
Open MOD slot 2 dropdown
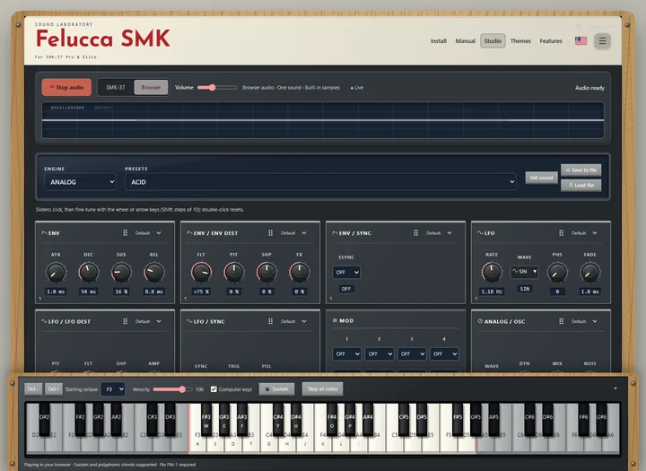click(379, 353)
